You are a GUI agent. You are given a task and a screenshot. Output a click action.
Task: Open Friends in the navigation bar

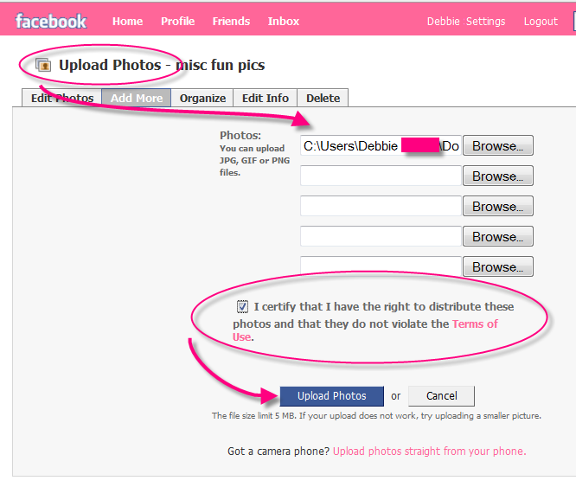point(231,22)
